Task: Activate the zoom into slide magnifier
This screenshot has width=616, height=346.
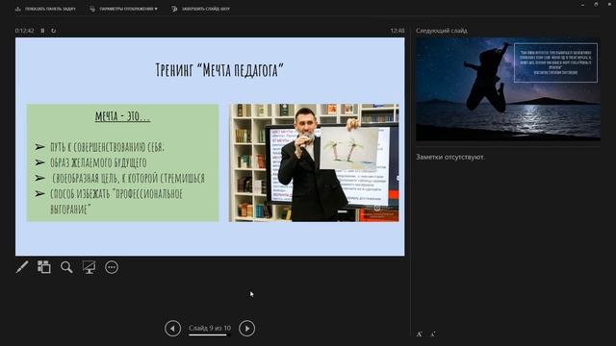Action: pyautogui.click(x=66, y=267)
